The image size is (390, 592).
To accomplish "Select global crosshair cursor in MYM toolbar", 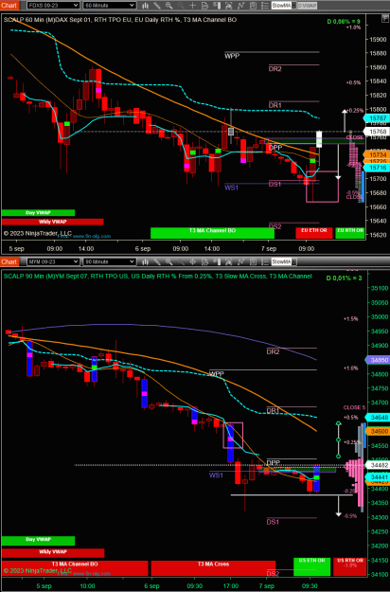I will 193,261.
